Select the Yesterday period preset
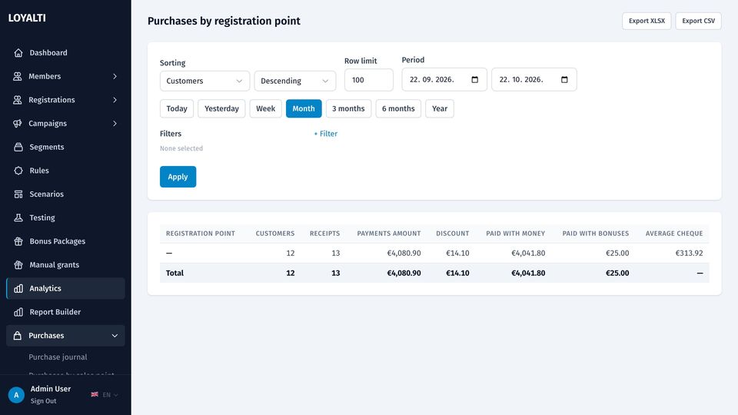The width and height of the screenshot is (738, 415). coord(221,108)
